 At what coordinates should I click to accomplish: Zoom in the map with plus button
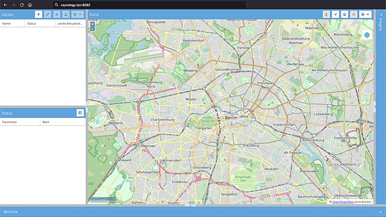click(x=92, y=24)
